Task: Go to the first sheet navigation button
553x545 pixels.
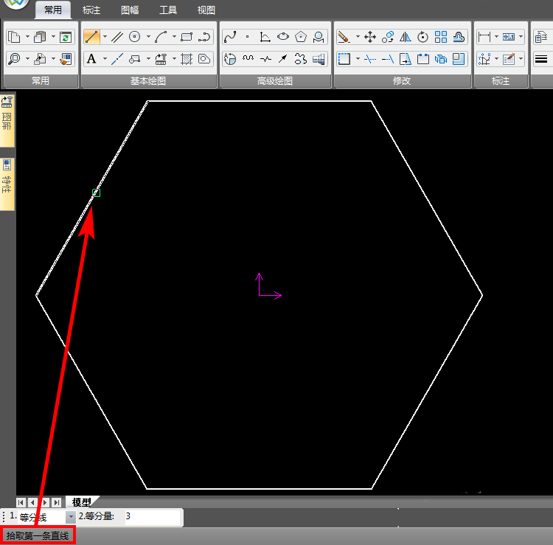Action: pos(21,502)
